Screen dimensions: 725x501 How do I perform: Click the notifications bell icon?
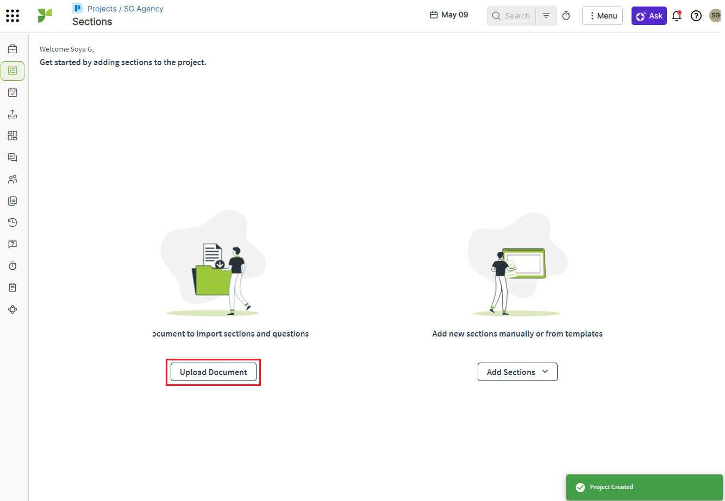tap(677, 16)
